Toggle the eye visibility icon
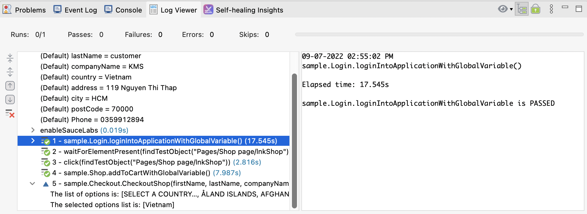 [503, 9]
